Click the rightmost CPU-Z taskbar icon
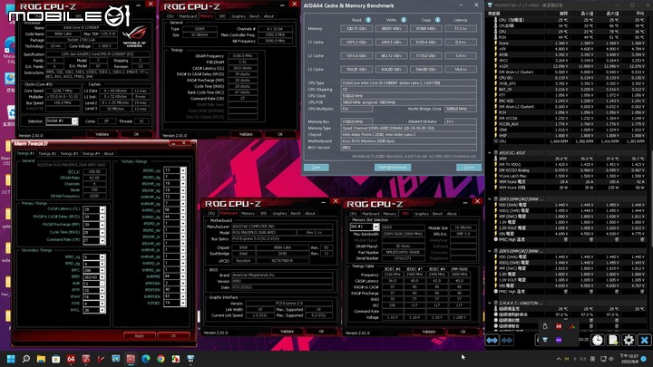The image size is (653, 367). click(x=190, y=359)
